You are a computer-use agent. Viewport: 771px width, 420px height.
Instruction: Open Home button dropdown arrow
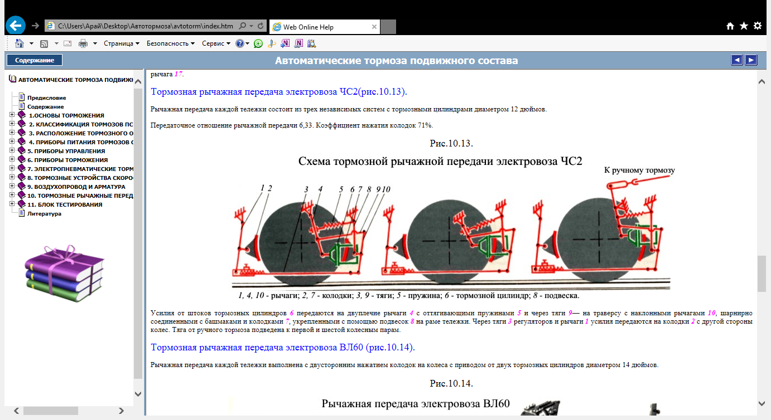(x=31, y=43)
